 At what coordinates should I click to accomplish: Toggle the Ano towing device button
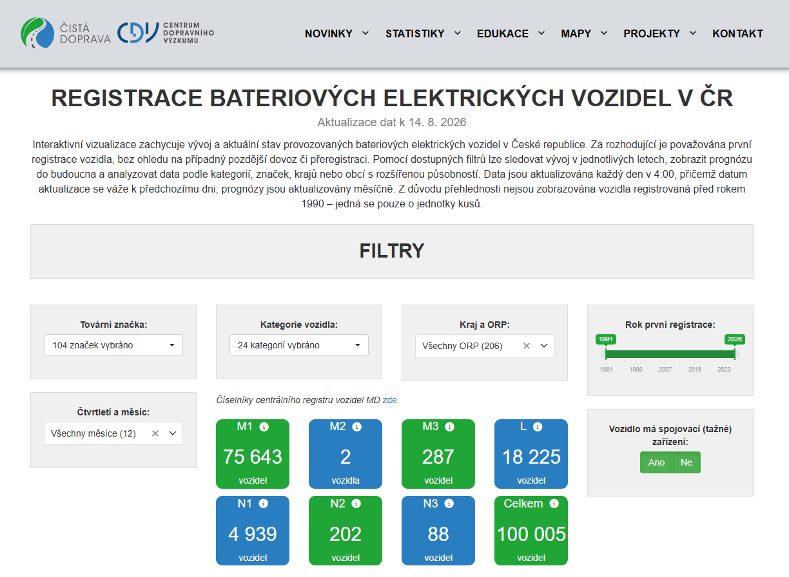click(656, 462)
